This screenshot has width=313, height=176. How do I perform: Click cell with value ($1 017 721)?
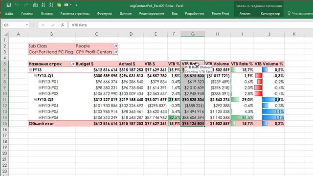coord(217,76)
